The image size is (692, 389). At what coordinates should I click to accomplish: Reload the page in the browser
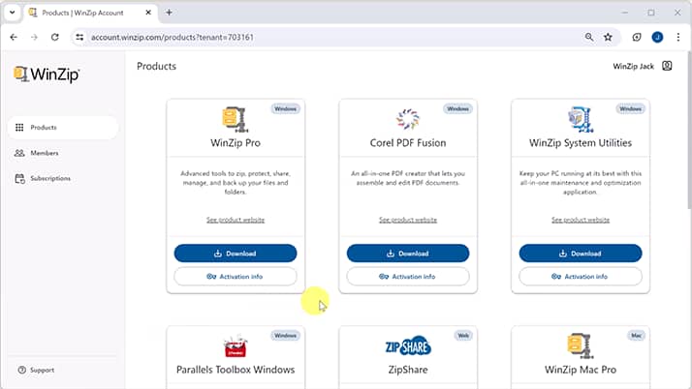coord(54,37)
